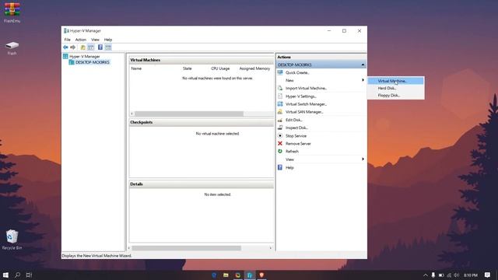Click the taskbar Search icon
The height and width of the screenshot is (280, 498).
17,275
